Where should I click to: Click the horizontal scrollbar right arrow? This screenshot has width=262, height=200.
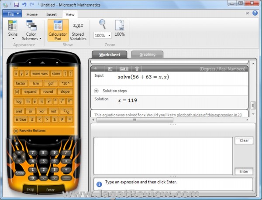click(x=247, y=120)
